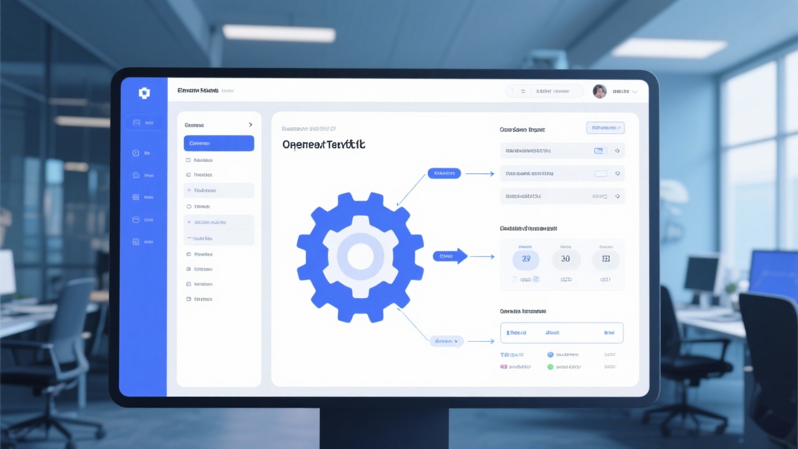This screenshot has width=798, height=449.
Task: Open the clock icon item in blue sidebar
Action: 135,153
